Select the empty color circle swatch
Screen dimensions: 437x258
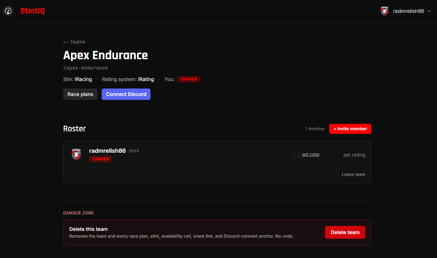(x=296, y=155)
